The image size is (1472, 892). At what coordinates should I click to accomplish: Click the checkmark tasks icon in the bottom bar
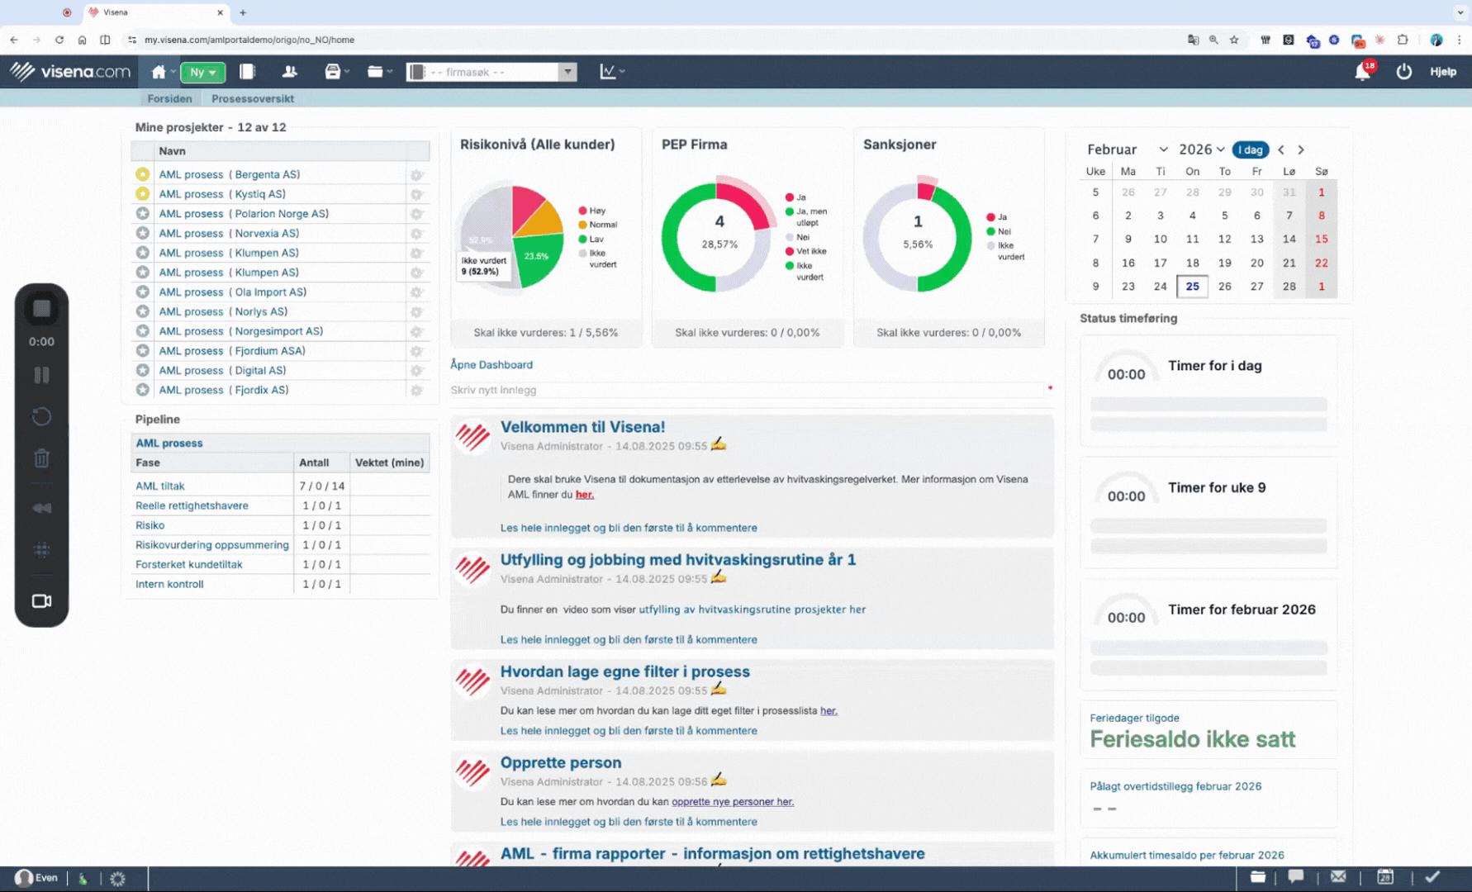click(1433, 877)
